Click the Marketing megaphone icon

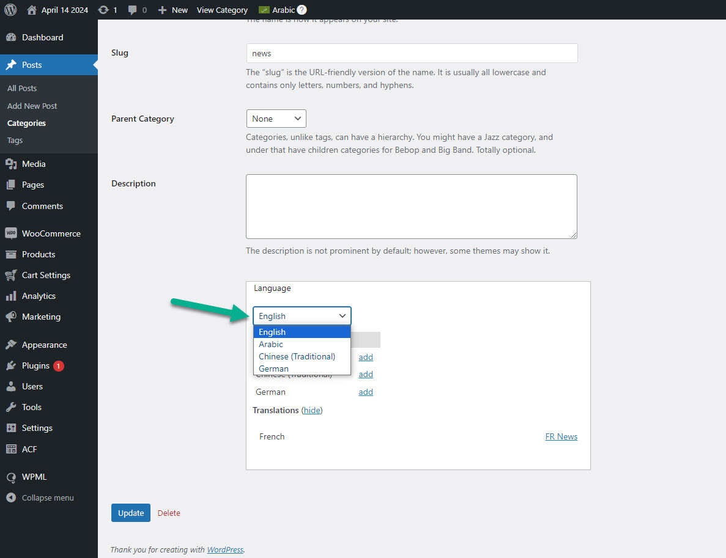tap(11, 317)
